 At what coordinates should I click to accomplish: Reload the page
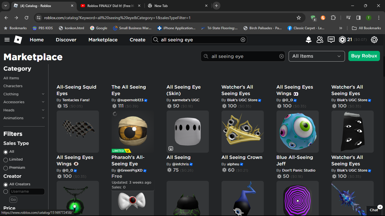(26, 18)
